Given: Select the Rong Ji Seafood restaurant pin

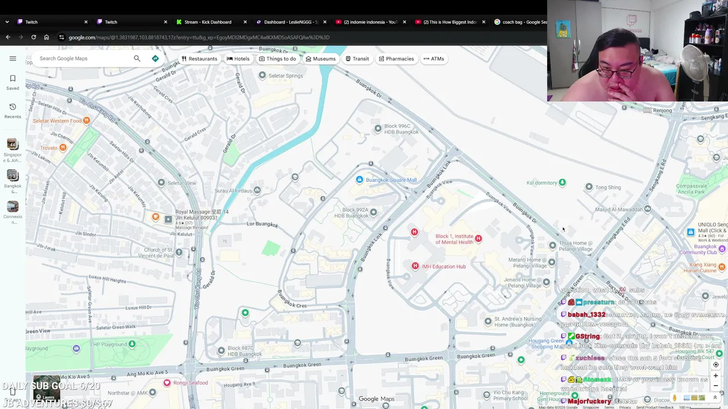Looking at the screenshot, I should 167,383.
